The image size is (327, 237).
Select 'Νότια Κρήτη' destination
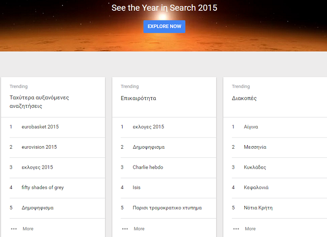click(x=258, y=208)
